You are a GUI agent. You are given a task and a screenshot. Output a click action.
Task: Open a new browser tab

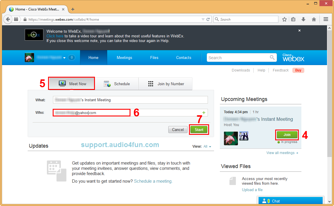[73, 9]
